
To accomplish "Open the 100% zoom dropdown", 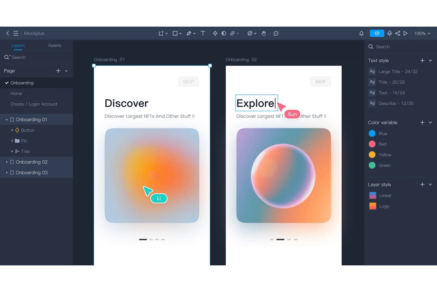I will 422,33.
